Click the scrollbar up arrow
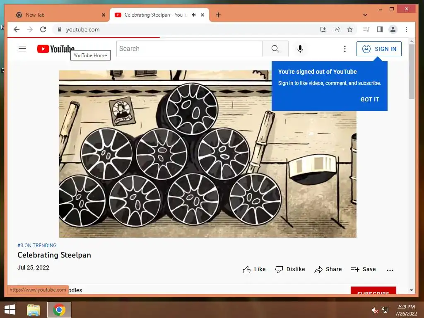The height and width of the screenshot is (318, 424). pyautogui.click(x=412, y=41)
